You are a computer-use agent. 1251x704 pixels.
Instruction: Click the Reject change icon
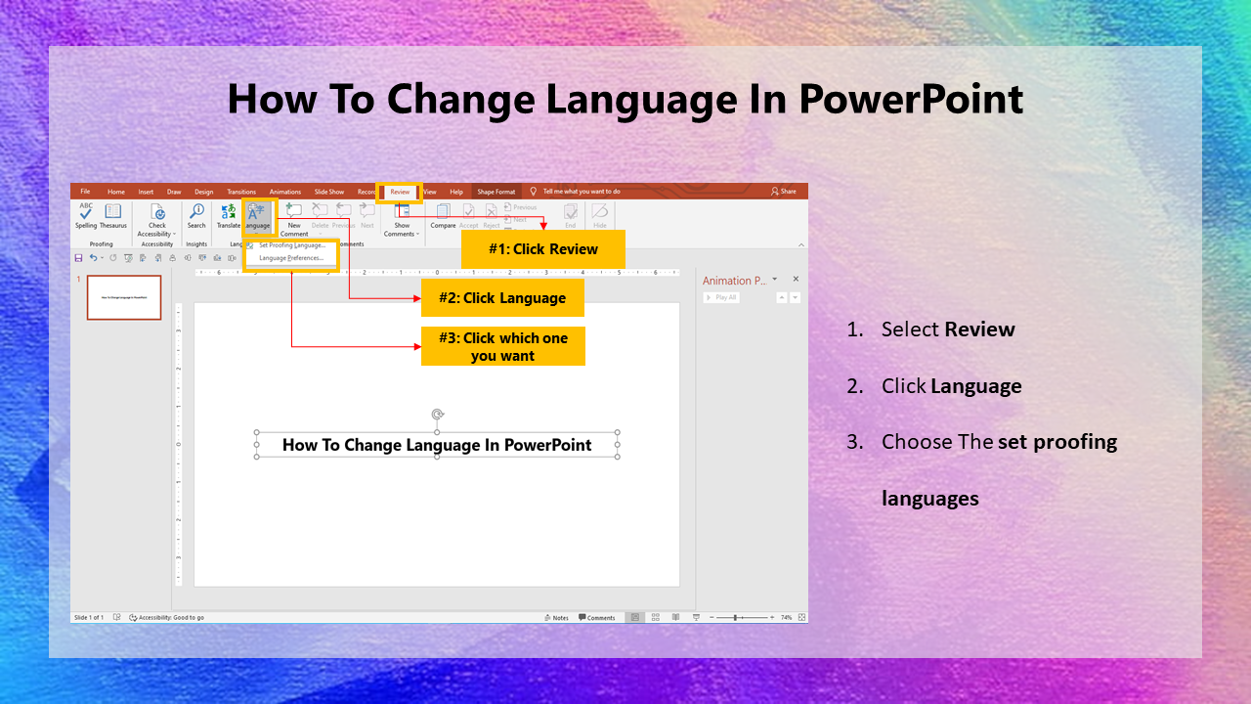pyautogui.click(x=492, y=211)
